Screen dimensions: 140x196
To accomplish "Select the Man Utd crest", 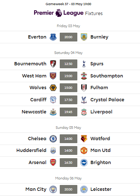I will point(84,150).
